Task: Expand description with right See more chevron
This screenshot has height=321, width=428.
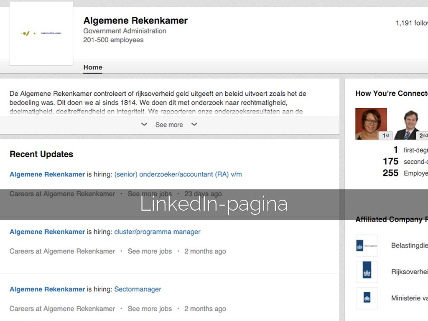Action: [x=194, y=125]
